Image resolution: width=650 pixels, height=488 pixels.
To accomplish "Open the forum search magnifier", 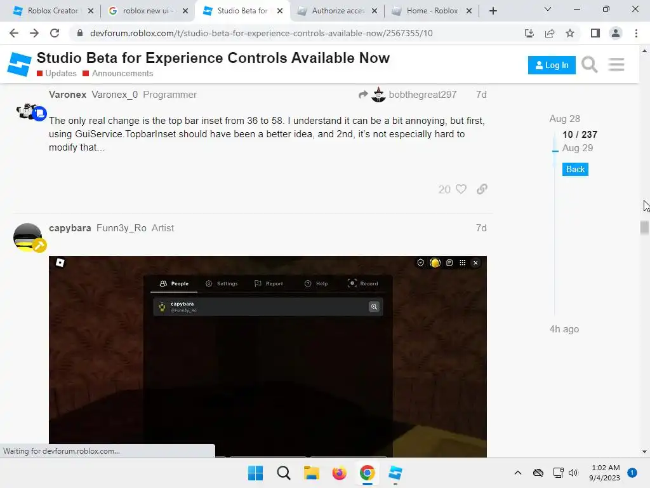I will 589,65.
